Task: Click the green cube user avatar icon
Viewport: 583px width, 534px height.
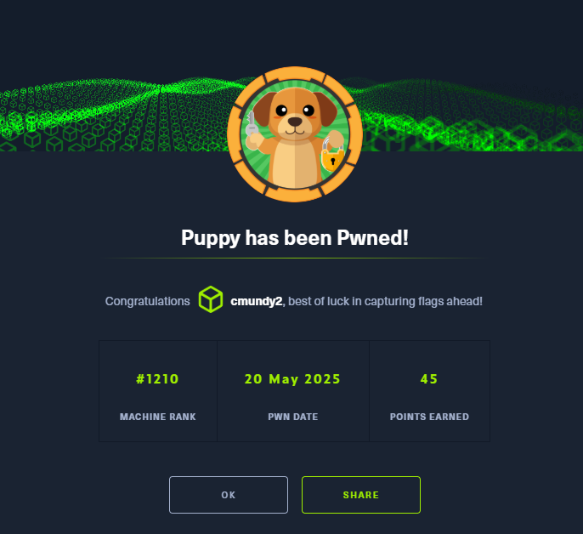Action: (211, 299)
